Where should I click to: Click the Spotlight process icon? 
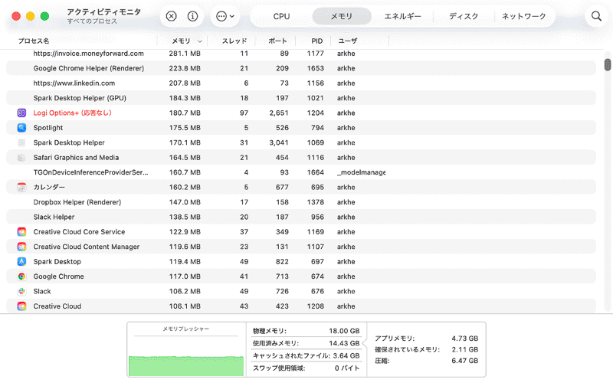21,128
